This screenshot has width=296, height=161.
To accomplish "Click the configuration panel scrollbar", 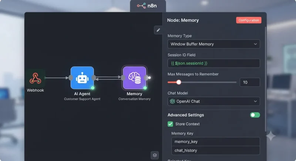I will (x=266, y=79).
